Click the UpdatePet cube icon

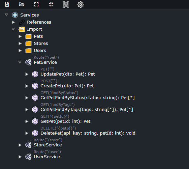35,74
